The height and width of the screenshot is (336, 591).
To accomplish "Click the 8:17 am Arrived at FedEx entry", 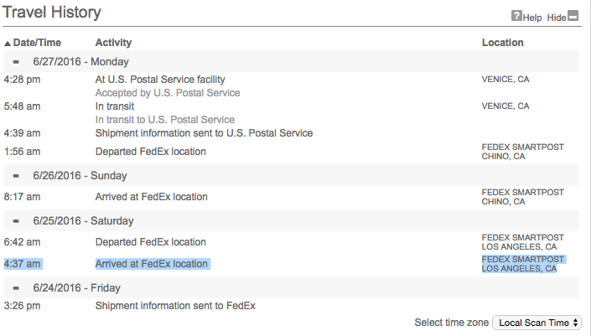I will [152, 197].
